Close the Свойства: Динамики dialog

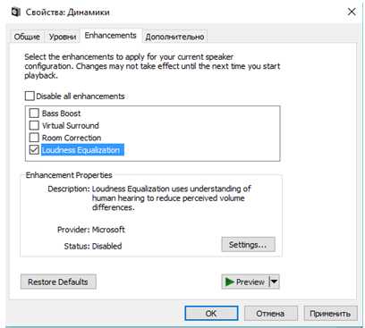click(x=352, y=12)
